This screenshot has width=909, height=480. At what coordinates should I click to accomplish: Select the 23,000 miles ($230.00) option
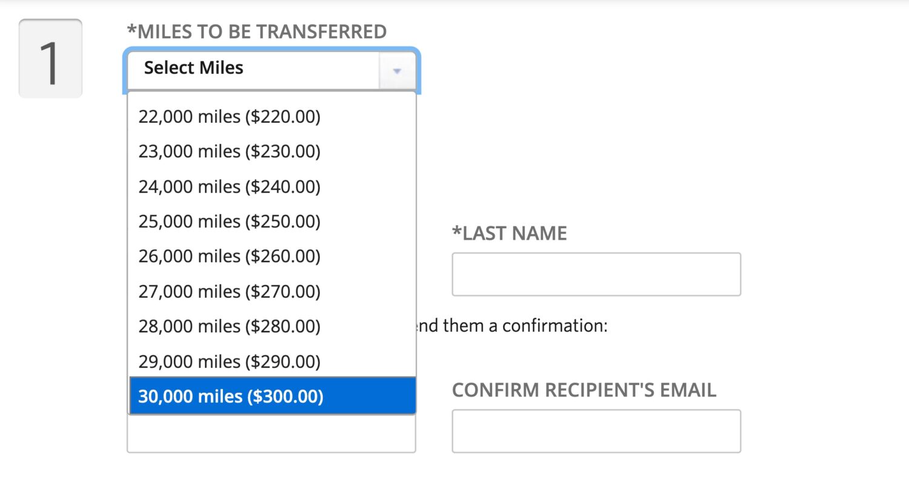point(229,151)
